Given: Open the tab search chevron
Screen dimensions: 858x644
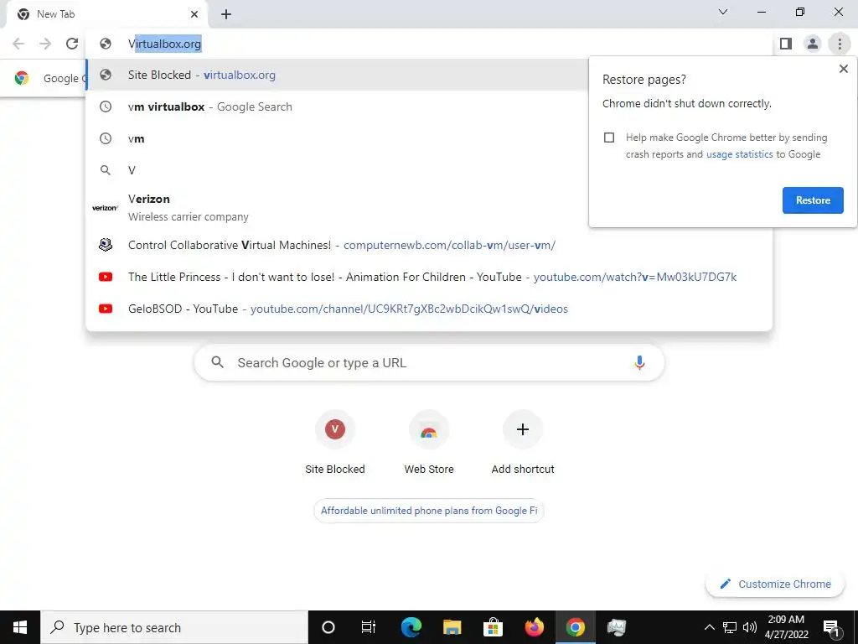Looking at the screenshot, I should pos(723,12).
